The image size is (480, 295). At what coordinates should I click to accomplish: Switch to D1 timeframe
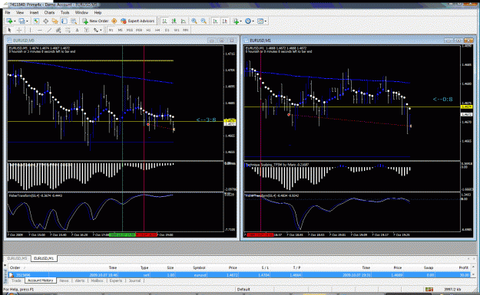click(167, 30)
